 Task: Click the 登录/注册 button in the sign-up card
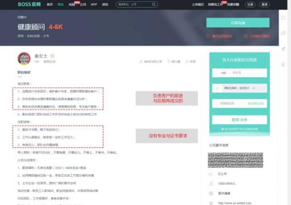(240, 120)
